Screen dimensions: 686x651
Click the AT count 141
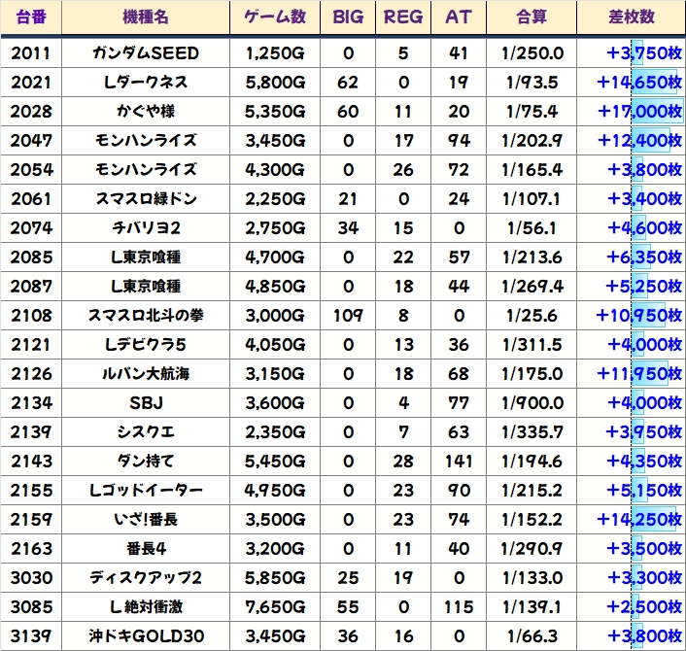tap(459, 462)
